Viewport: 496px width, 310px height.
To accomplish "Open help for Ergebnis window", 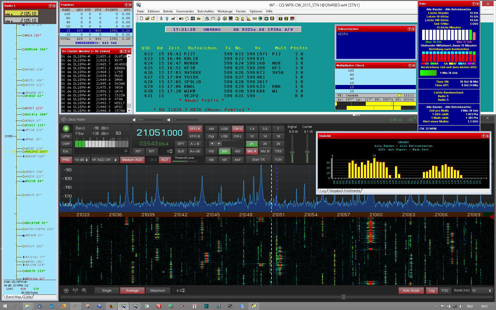I will tap(126, 5).
